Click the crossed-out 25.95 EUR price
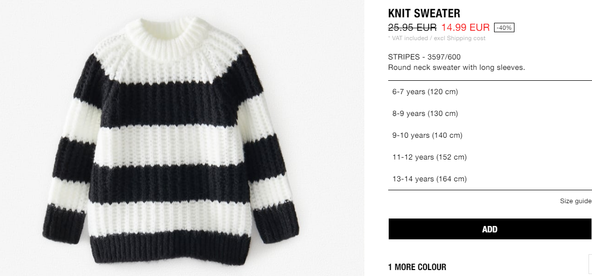 click(412, 27)
